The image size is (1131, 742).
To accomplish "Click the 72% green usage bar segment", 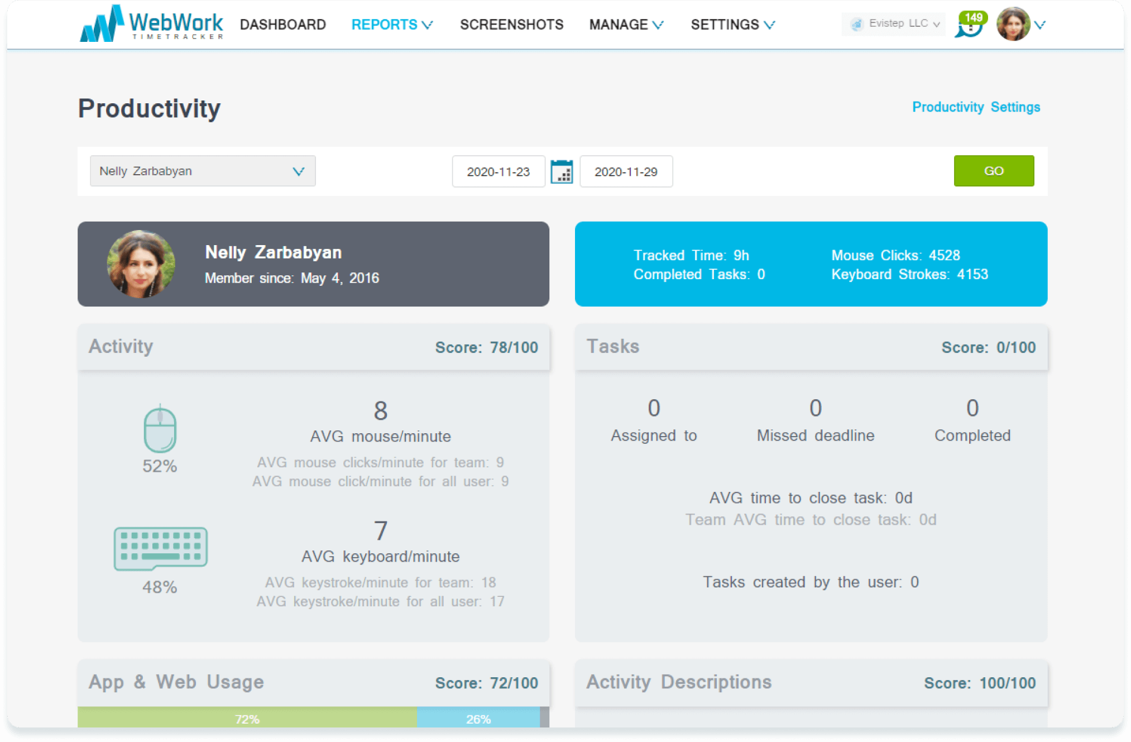I will [247, 717].
